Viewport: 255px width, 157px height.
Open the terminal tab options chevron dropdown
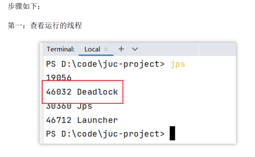135,49
